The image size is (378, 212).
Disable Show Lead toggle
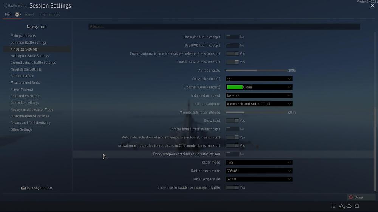232,121
